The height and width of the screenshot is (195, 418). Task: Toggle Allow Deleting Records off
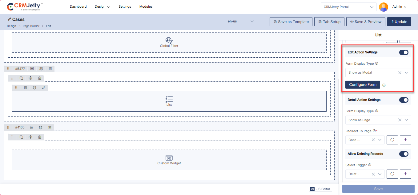(x=404, y=154)
